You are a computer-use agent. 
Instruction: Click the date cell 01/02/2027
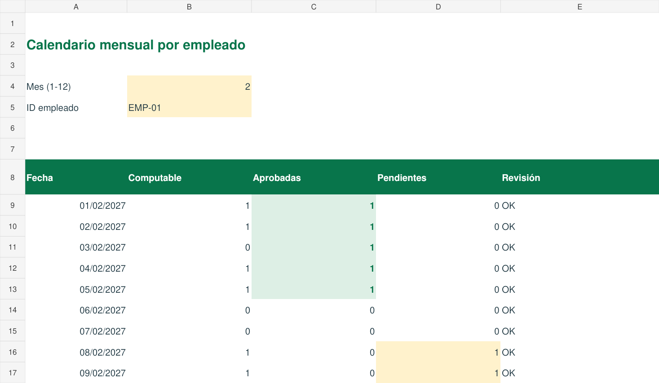76,206
